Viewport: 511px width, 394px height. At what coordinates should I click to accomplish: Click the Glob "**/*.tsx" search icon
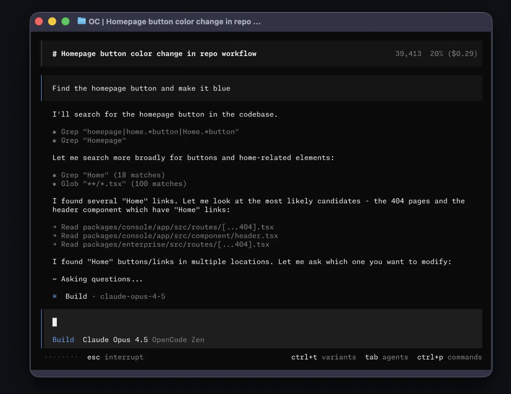point(54,184)
